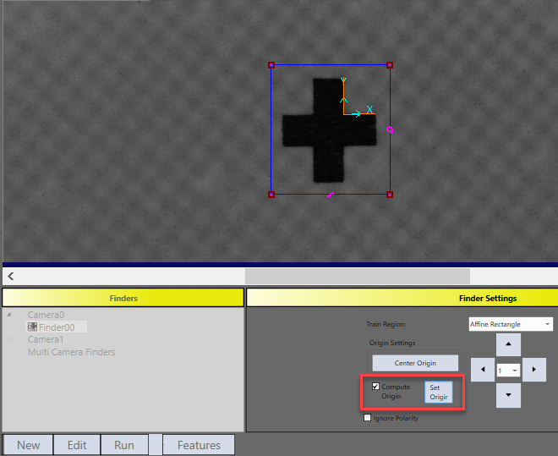Click the bottom-right corner handle of train region
The image size is (558, 456).
(390, 195)
